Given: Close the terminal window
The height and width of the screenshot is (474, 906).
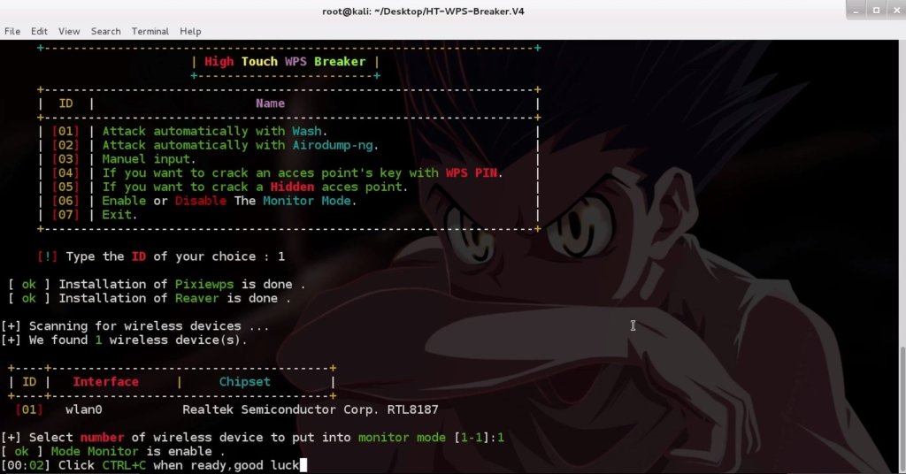Looking at the screenshot, I should point(896,11).
